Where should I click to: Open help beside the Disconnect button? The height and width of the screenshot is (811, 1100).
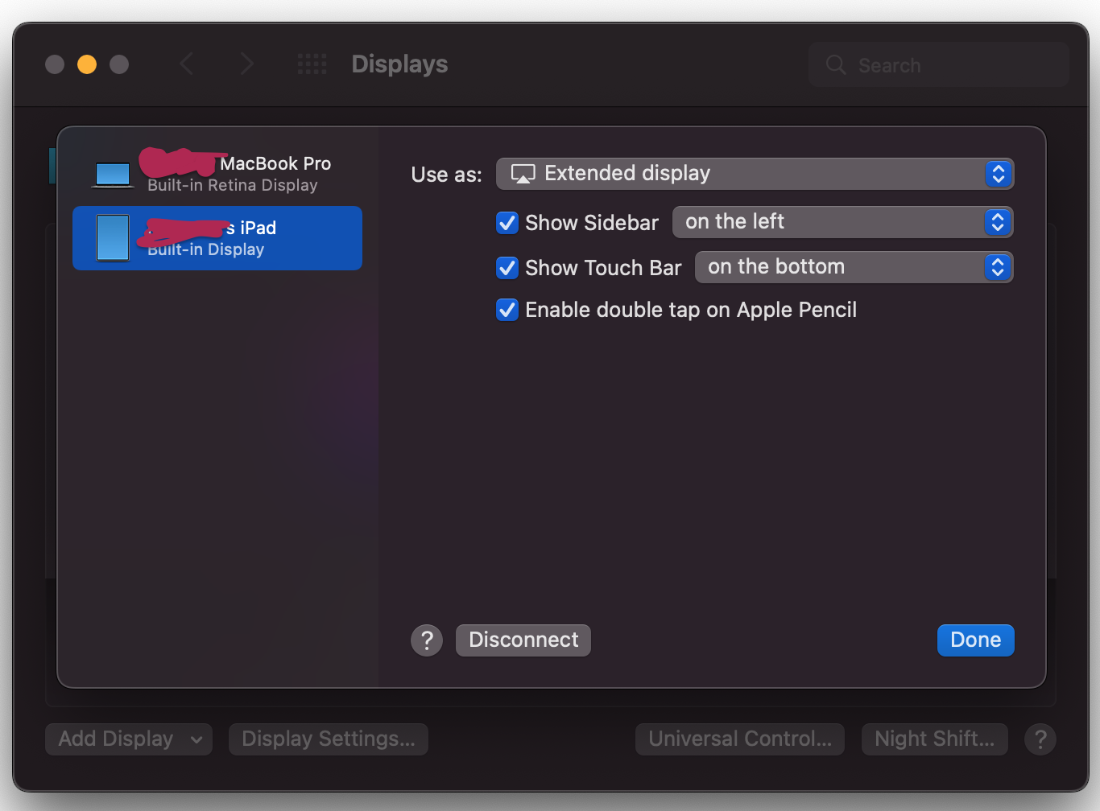coord(427,640)
